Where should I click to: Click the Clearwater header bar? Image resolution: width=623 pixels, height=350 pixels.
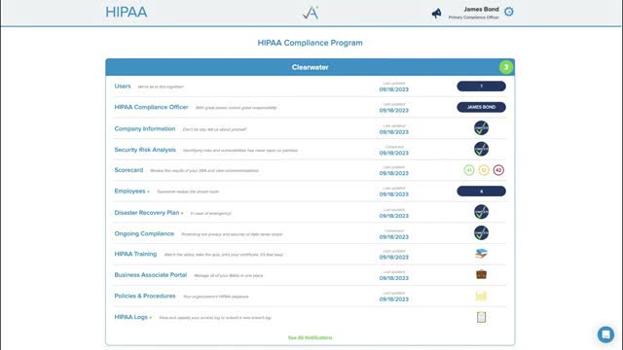pyautogui.click(x=310, y=67)
